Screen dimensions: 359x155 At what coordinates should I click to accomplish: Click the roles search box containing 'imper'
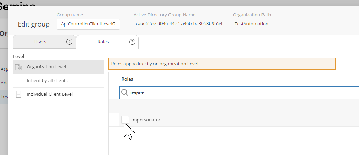241,93
